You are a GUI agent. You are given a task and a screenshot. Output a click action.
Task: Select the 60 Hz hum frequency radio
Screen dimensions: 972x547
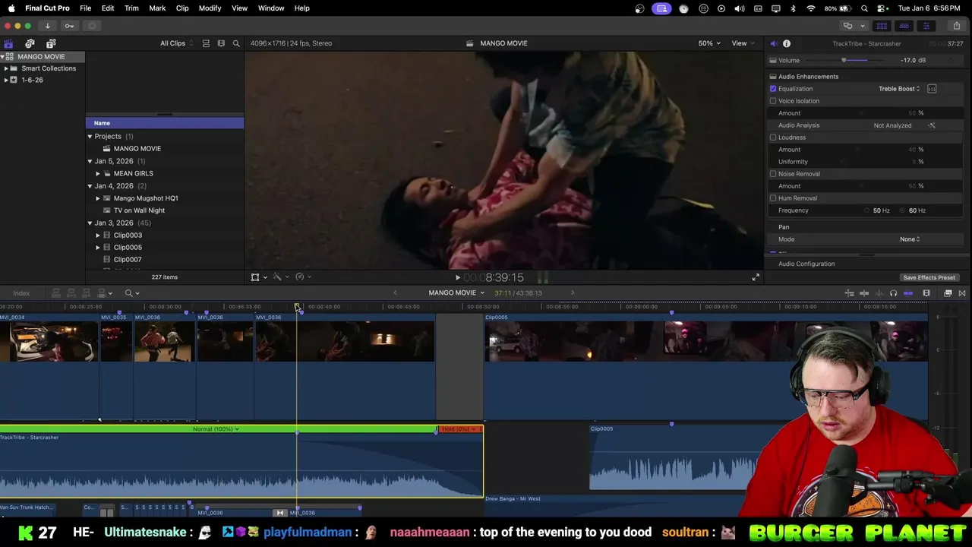click(903, 210)
